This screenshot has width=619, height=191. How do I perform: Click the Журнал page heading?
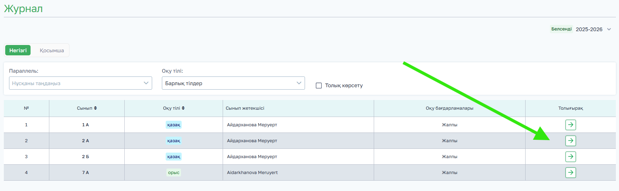click(23, 9)
